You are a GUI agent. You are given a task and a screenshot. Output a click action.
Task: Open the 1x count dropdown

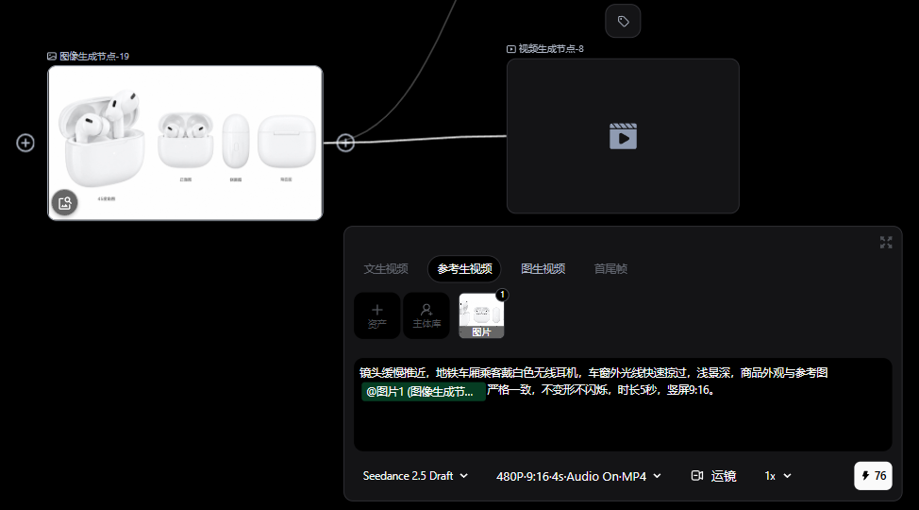tap(777, 476)
